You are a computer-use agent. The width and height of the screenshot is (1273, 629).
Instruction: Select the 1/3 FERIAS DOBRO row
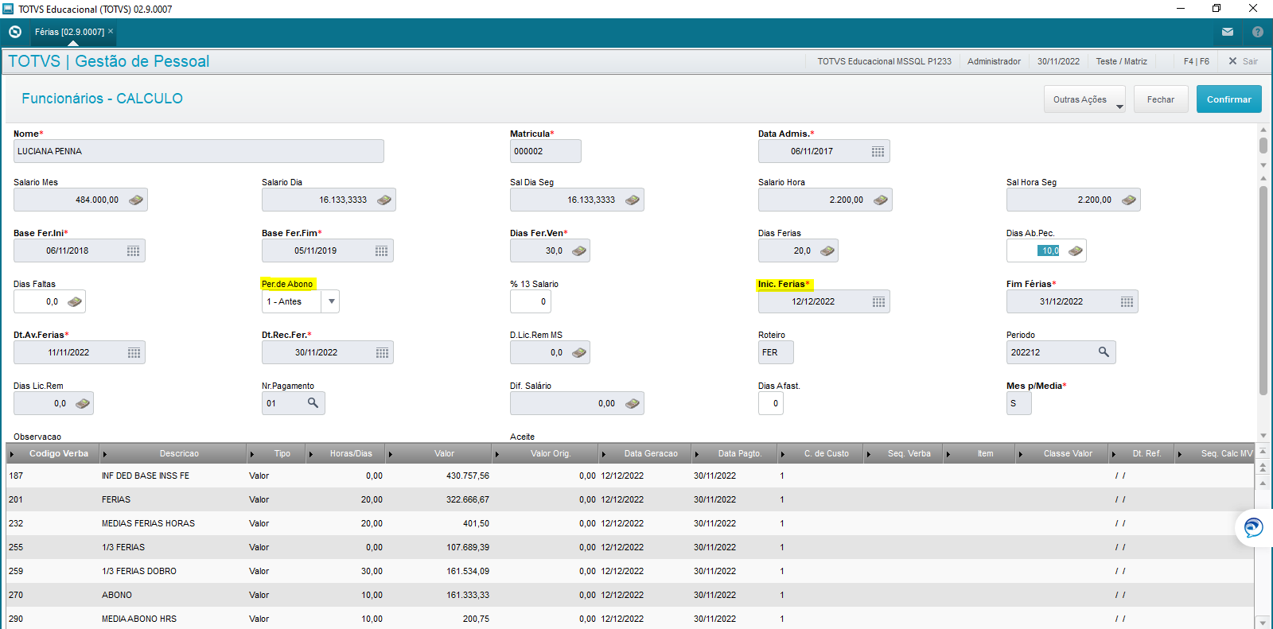[630, 571]
